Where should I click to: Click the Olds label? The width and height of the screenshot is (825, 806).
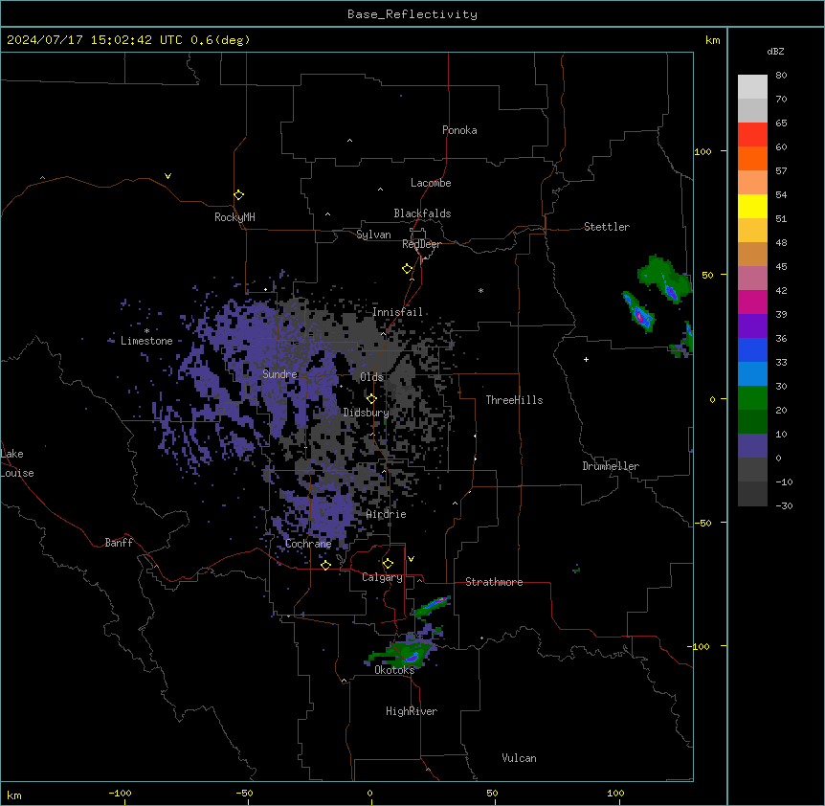point(371,377)
